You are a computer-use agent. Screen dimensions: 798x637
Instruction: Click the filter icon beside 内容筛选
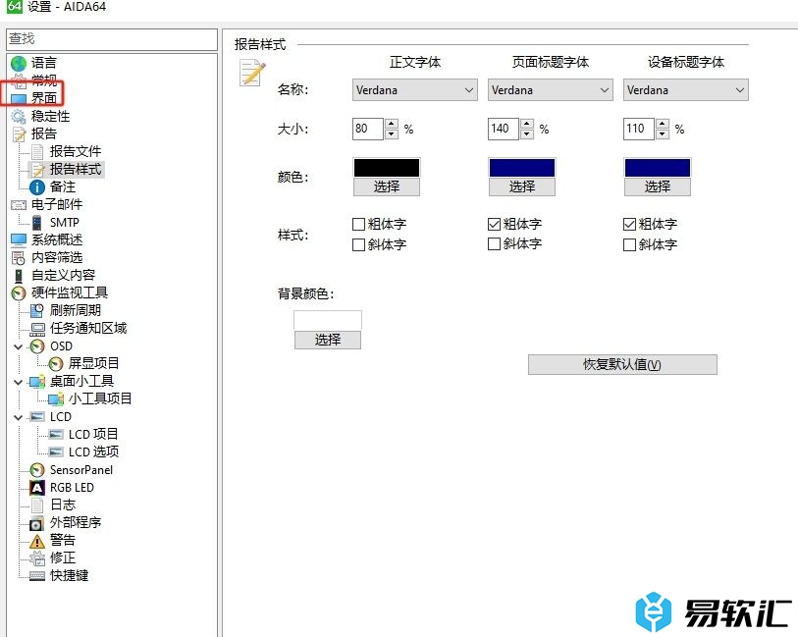(x=19, y=258)
